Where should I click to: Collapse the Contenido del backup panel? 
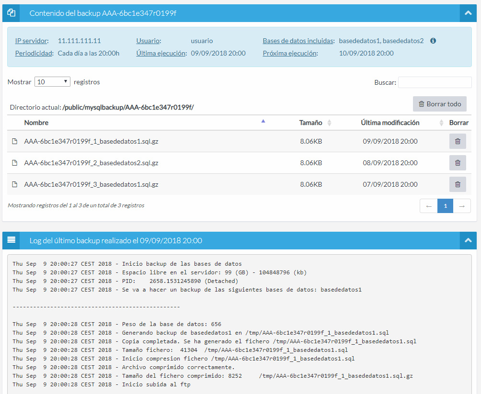tap(468, 13)
